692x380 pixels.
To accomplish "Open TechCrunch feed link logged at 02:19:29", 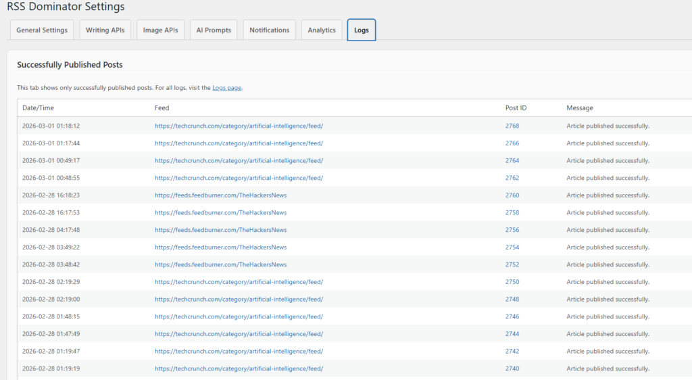I will coord(239,282).
